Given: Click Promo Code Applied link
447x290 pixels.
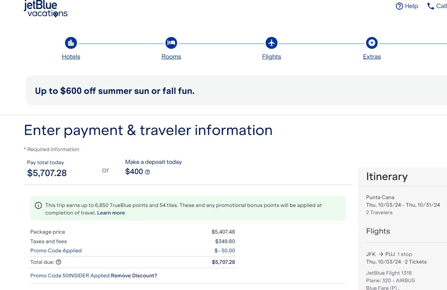Looking at the screenshot, I should pos(56,251).
